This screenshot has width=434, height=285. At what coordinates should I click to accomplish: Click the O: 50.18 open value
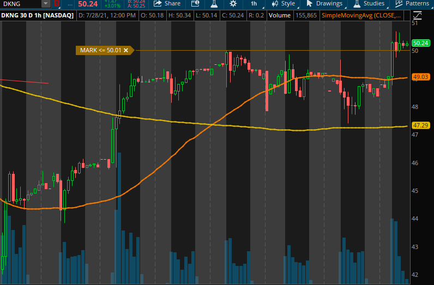click(152, 15)
